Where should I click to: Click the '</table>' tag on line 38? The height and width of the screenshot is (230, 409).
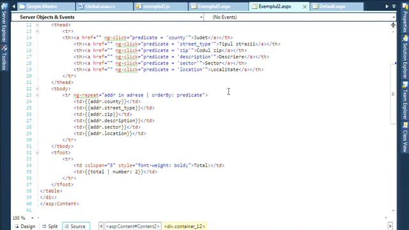(51, 191)
